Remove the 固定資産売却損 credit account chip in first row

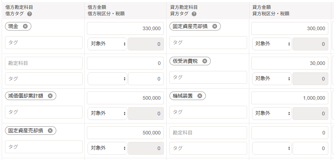pos(215,26)
